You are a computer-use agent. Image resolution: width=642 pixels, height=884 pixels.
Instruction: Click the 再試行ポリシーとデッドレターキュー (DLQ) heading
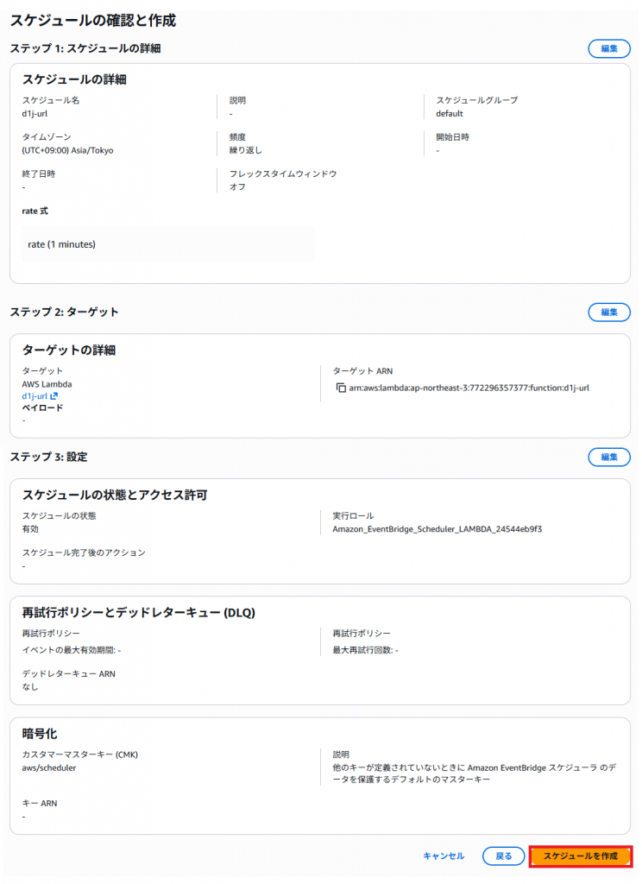pos(138,613)
